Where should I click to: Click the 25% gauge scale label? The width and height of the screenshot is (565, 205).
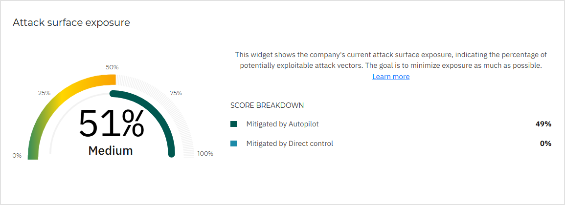(x=44, y=93)
